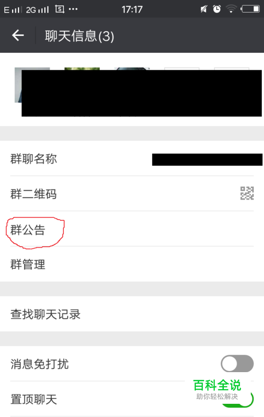The image size is (264, 417).
Task: Open the 群二维码 row
Action: click(x=132, y=194)
